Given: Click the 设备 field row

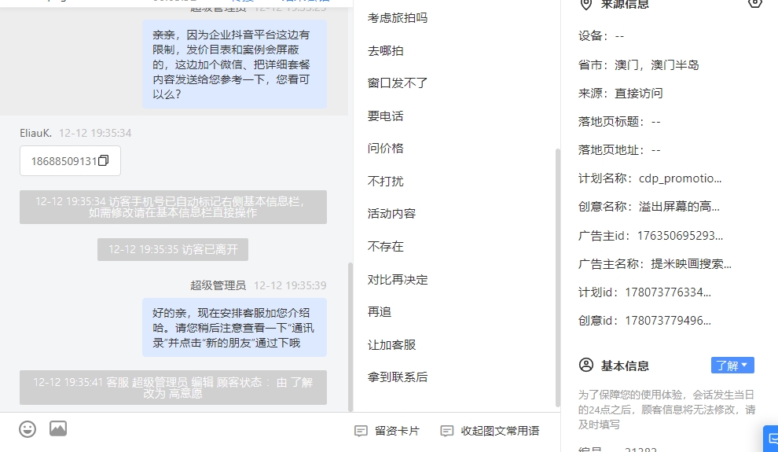Looking at the screenshot, I should coord(601,35).
